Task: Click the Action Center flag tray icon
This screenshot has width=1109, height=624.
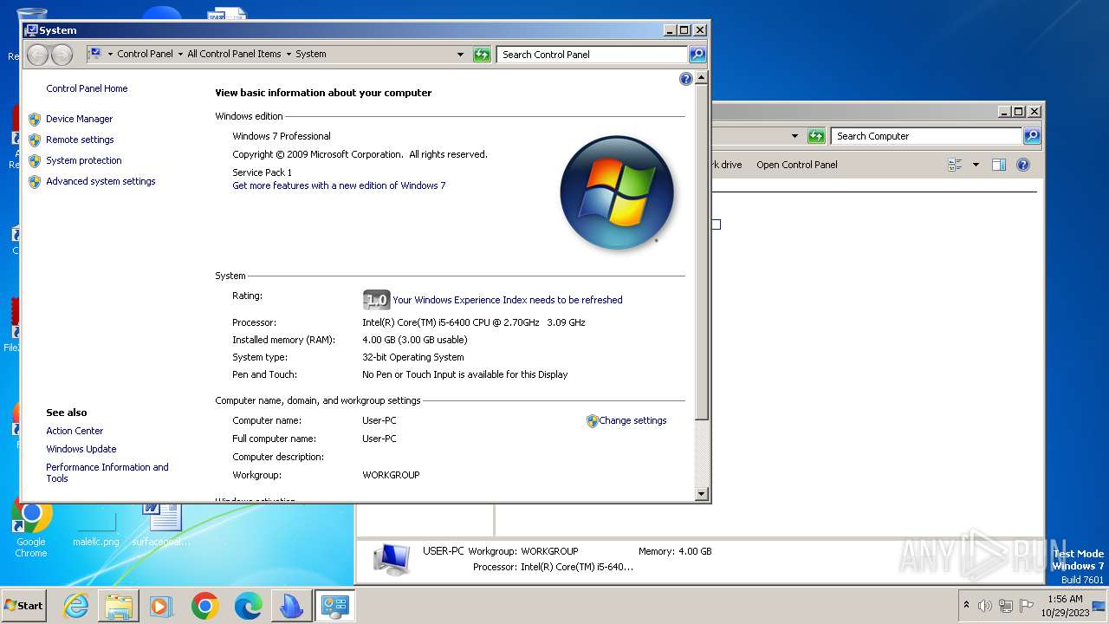Action: tap(1027, 606)
